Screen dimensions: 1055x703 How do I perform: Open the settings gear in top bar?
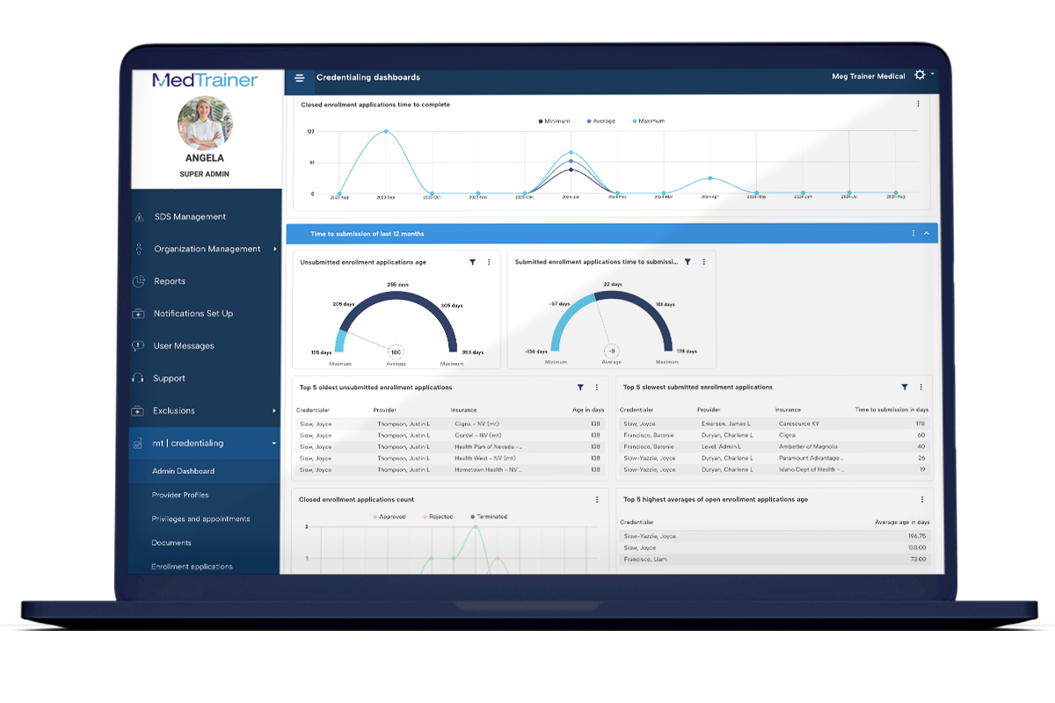(x=920, y=76)
